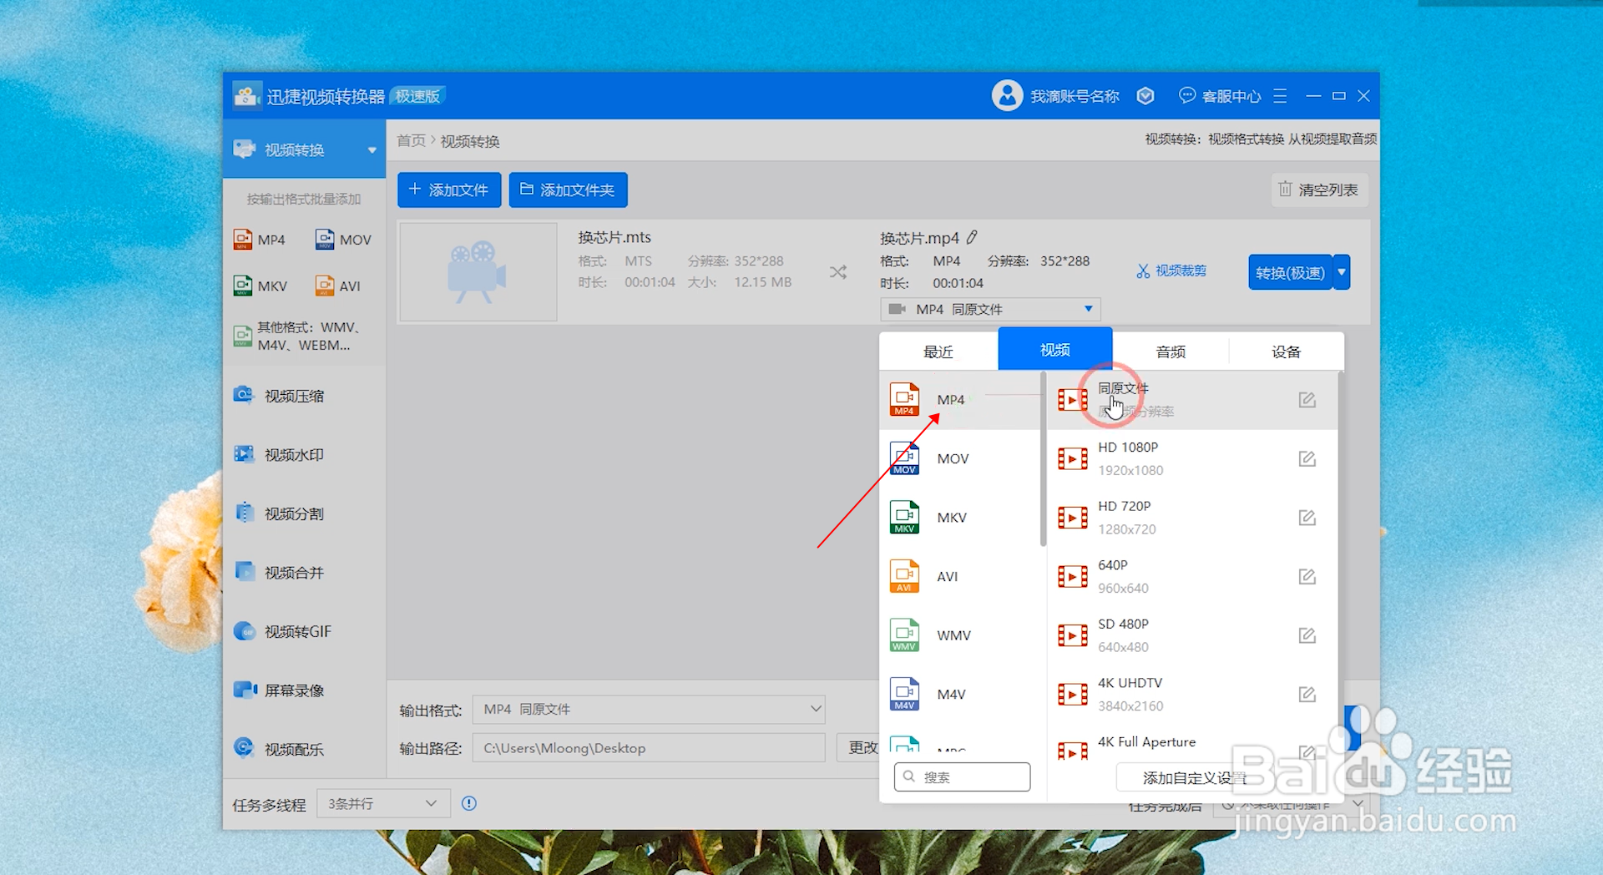Click the 添加文件 add file button
The height and width of the screenshot is (875, 1603).
[449, 190]
